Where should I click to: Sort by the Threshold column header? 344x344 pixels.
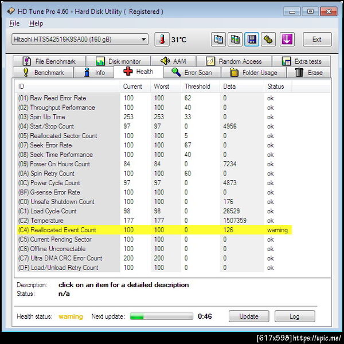click(200, 87)
